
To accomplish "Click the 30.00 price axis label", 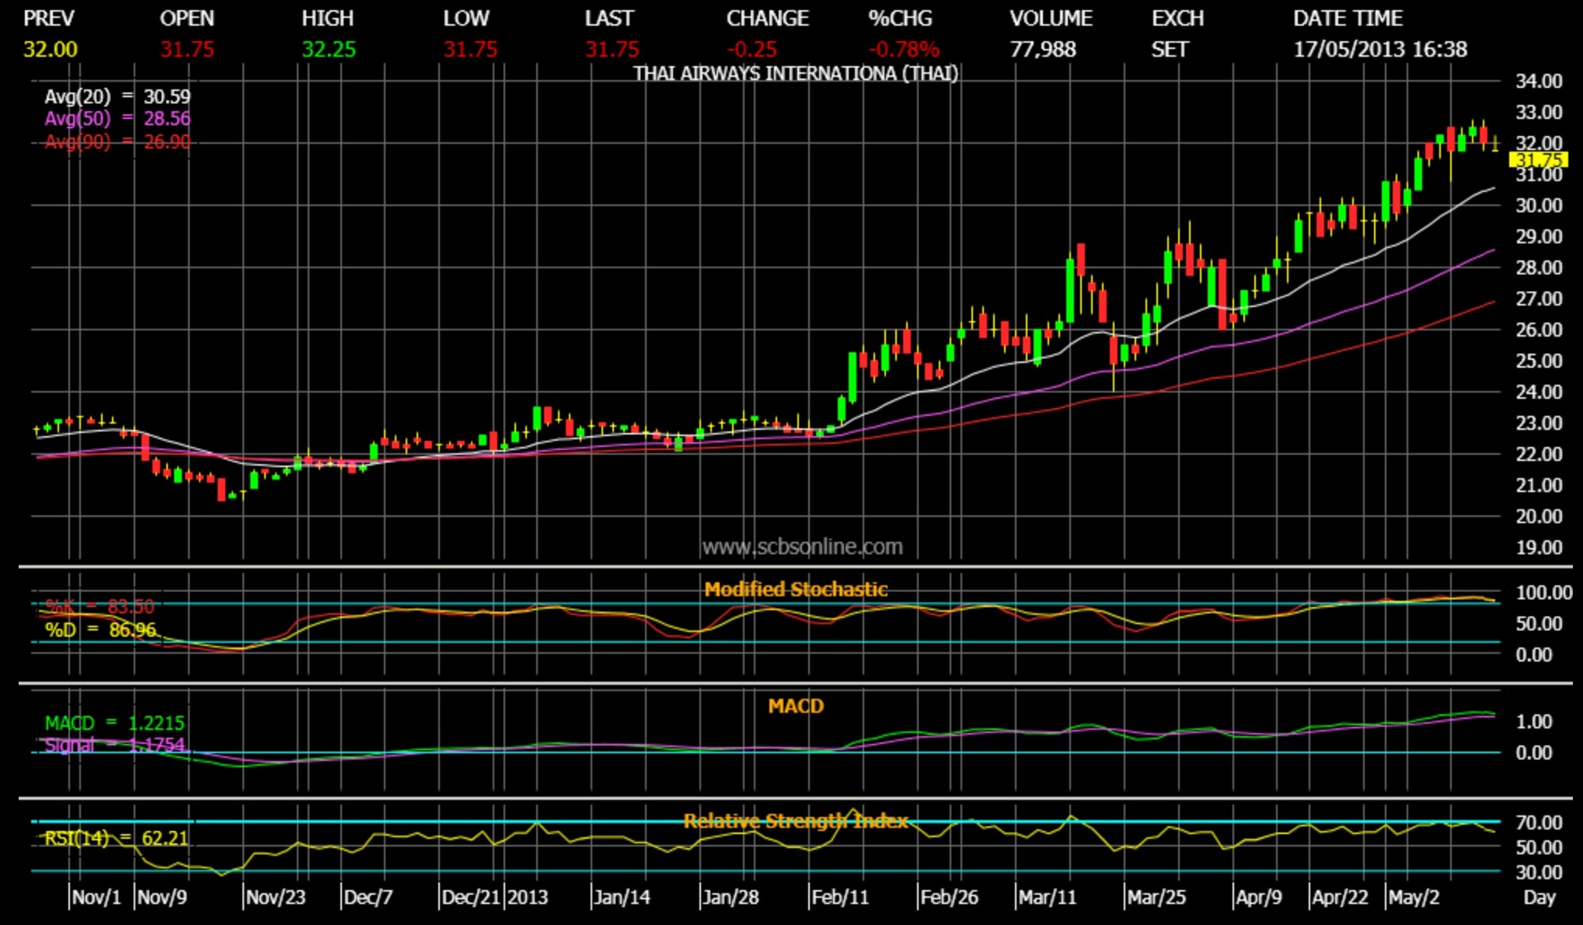I will click(x=1539, y=205).
